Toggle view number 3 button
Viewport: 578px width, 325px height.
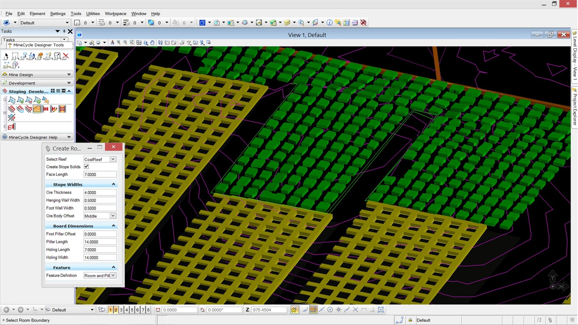pyautogui.click(x=121, y=310)
